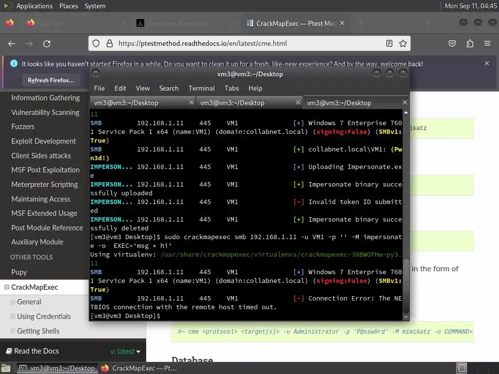Click the terminal window menu button at title left

tap(96, 74)
